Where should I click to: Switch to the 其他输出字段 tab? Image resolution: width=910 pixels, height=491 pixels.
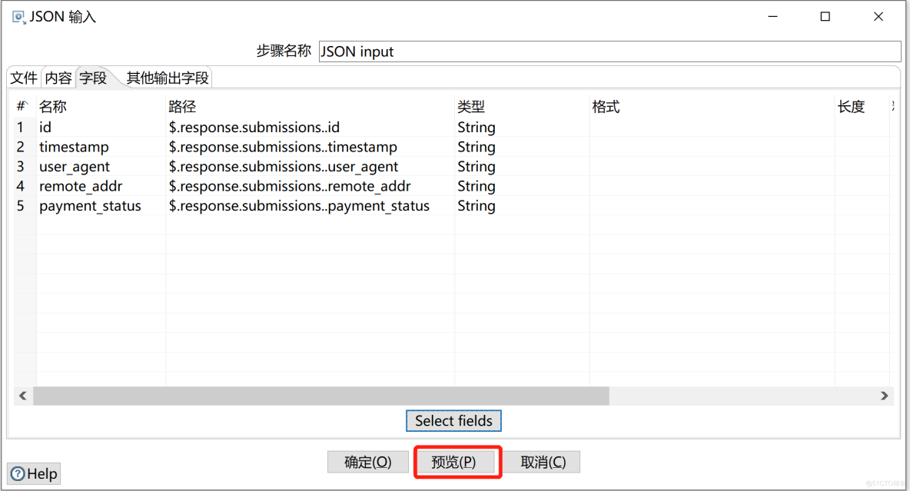(168, 78)
